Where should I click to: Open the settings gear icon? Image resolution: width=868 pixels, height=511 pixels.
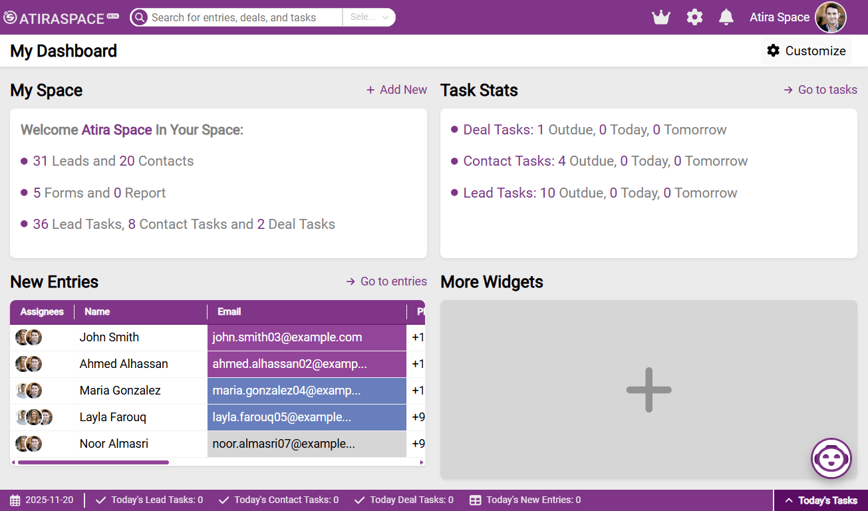click(x=694, y=17)
